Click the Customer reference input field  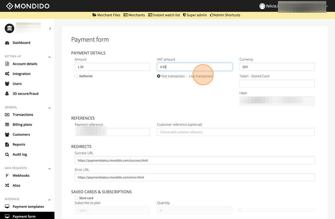click(236, 132)
